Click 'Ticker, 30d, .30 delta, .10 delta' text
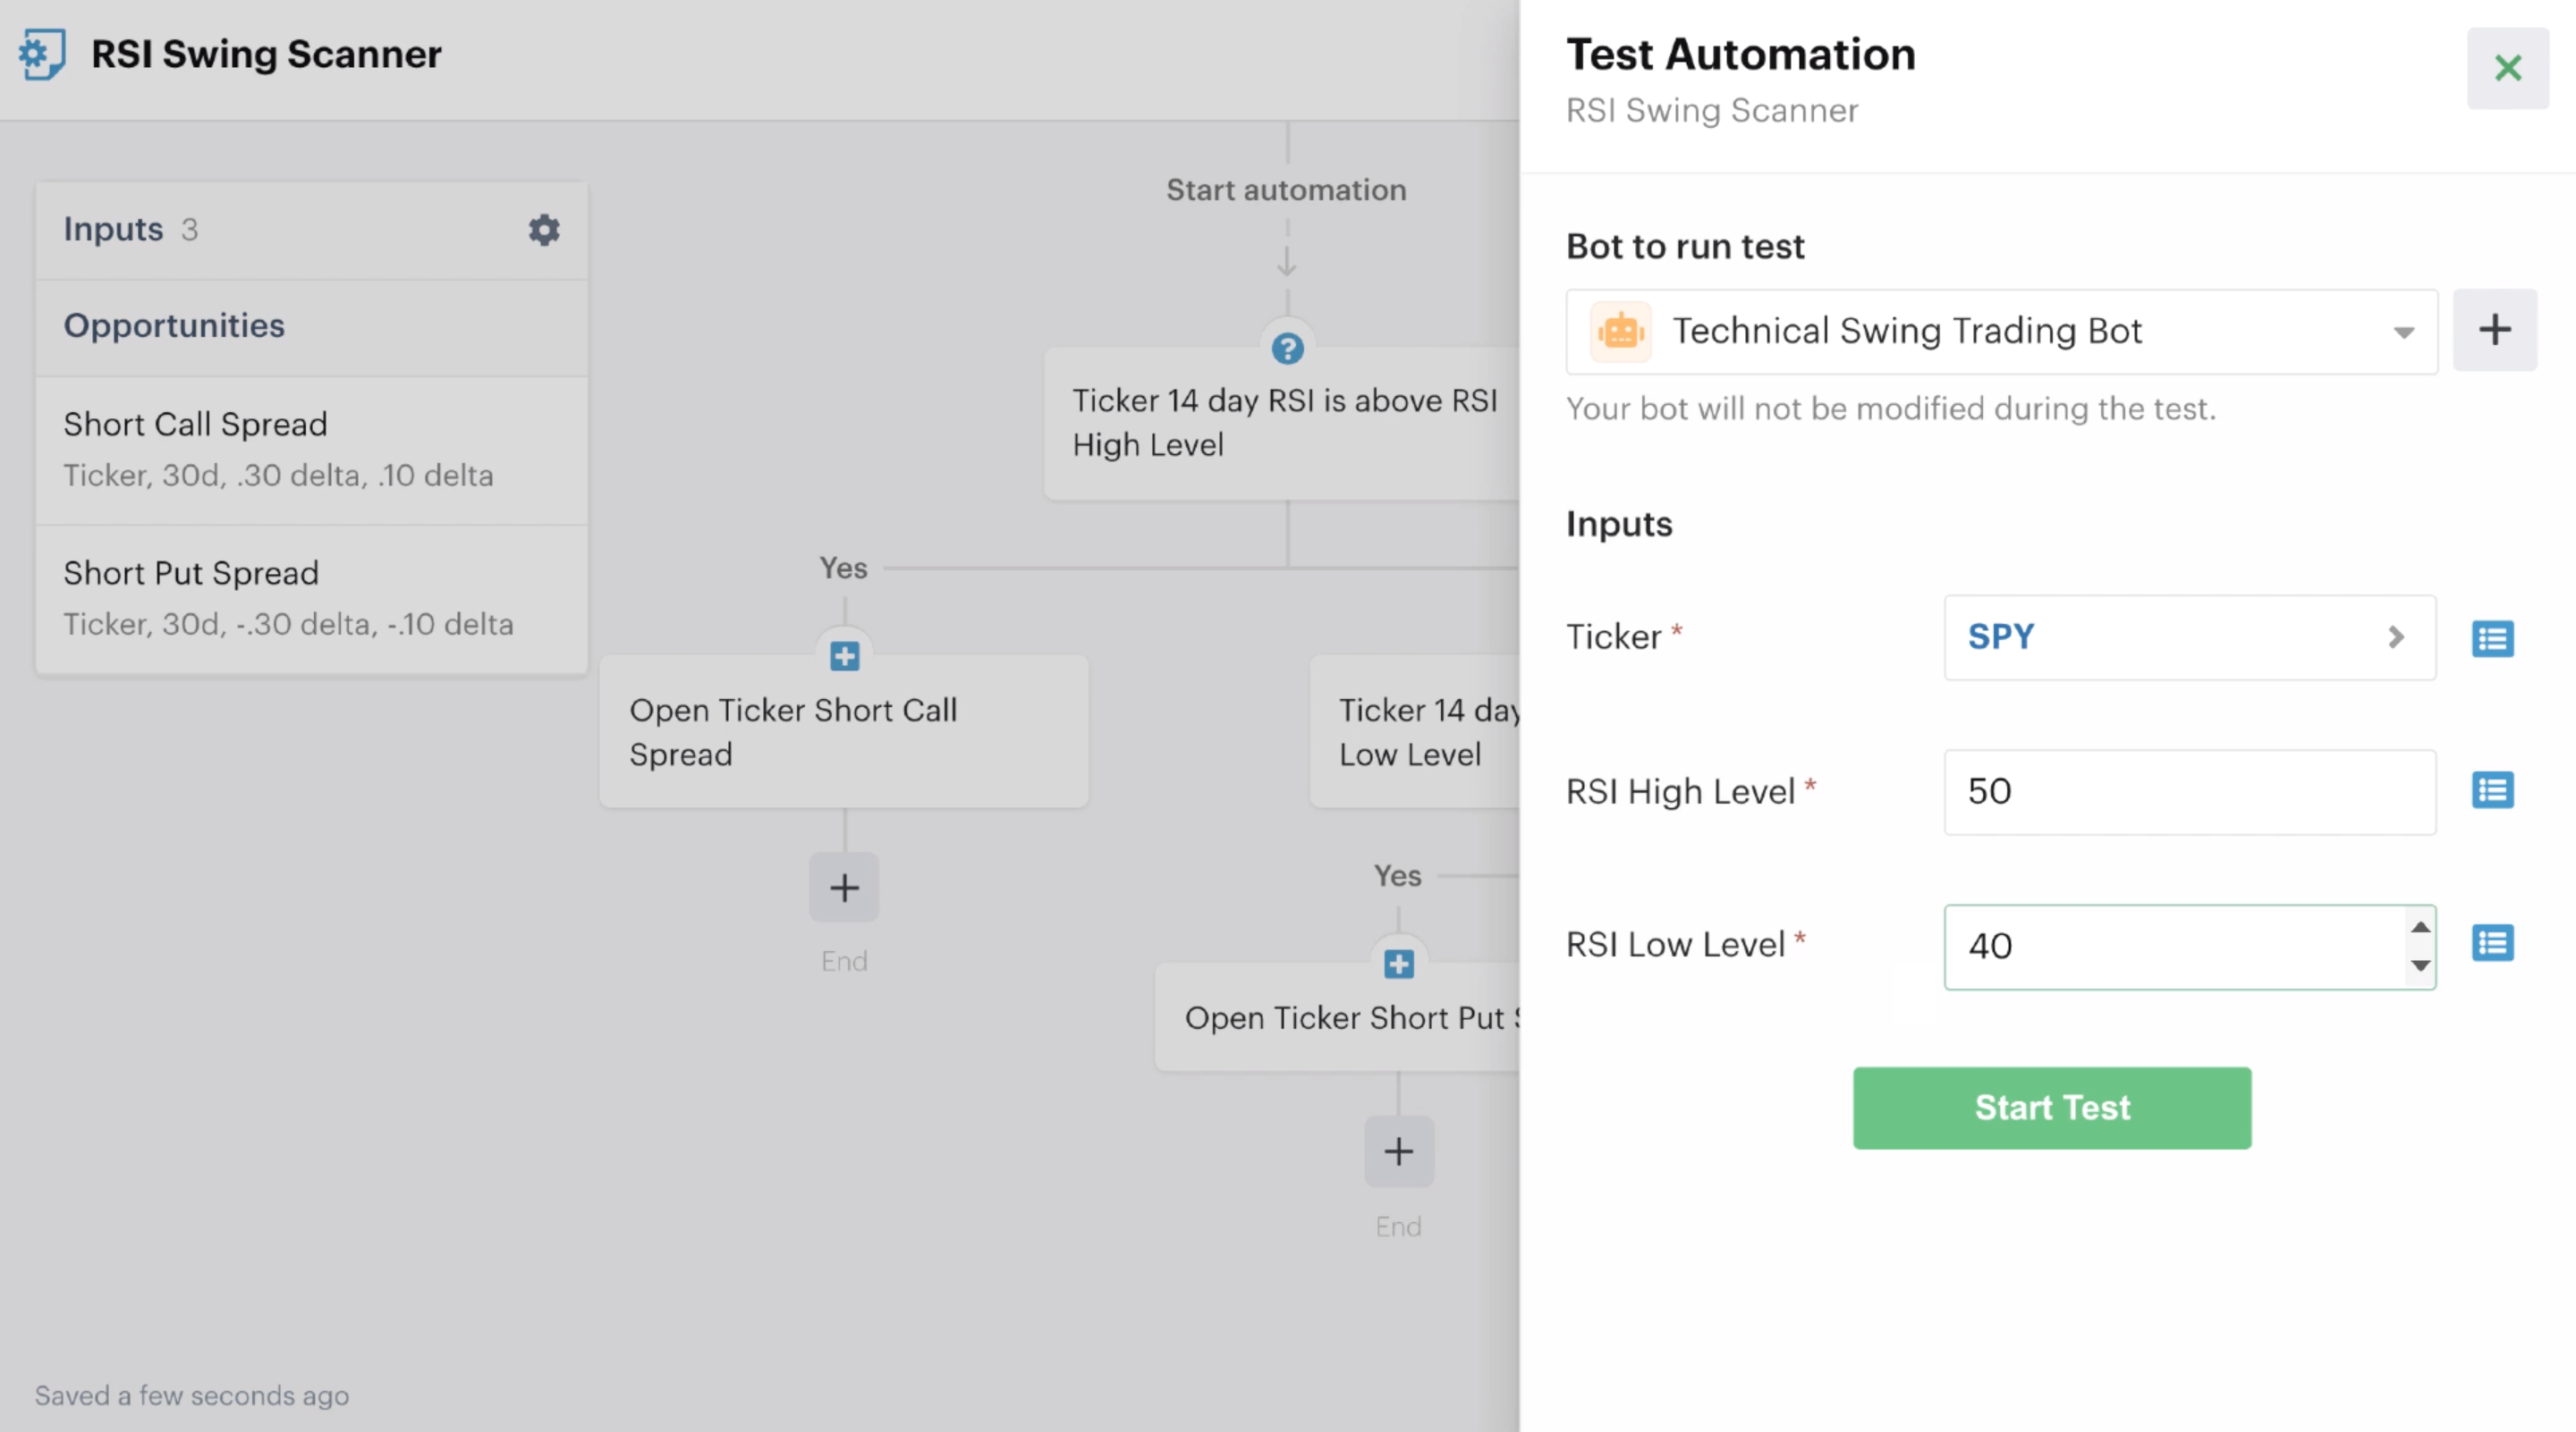 coord(278,476)
